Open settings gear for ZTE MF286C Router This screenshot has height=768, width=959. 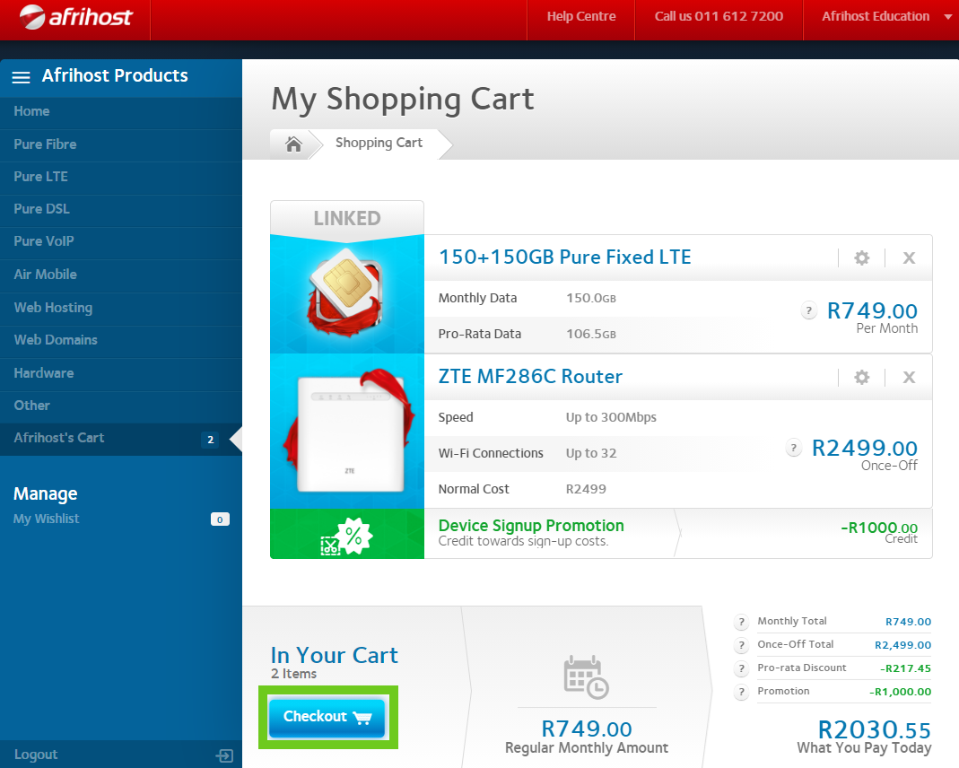(861, 378)
